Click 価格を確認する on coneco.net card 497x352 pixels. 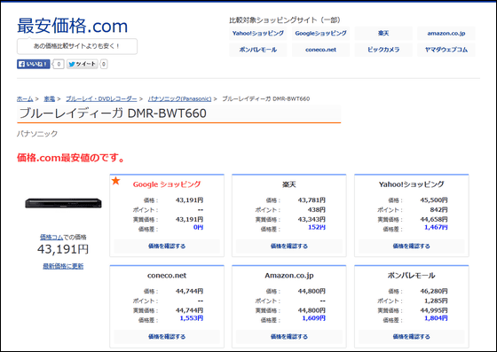coord(167,337)
